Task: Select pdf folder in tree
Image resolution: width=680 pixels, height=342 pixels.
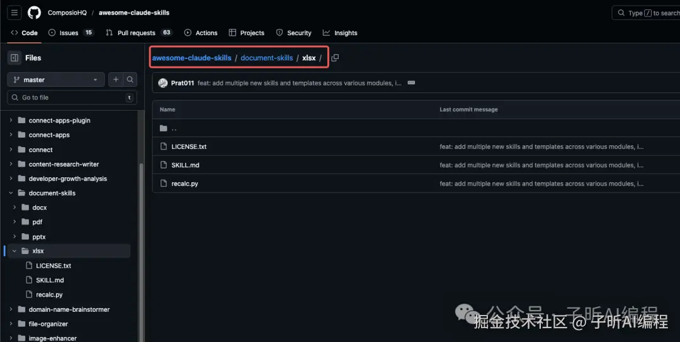Action: pos(37,222)
